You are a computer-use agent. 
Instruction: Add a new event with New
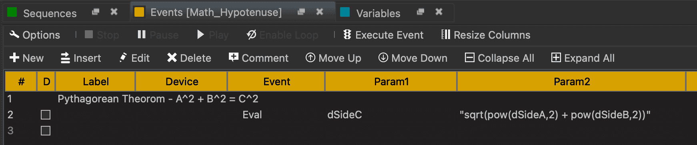click(x=26, y=58)
